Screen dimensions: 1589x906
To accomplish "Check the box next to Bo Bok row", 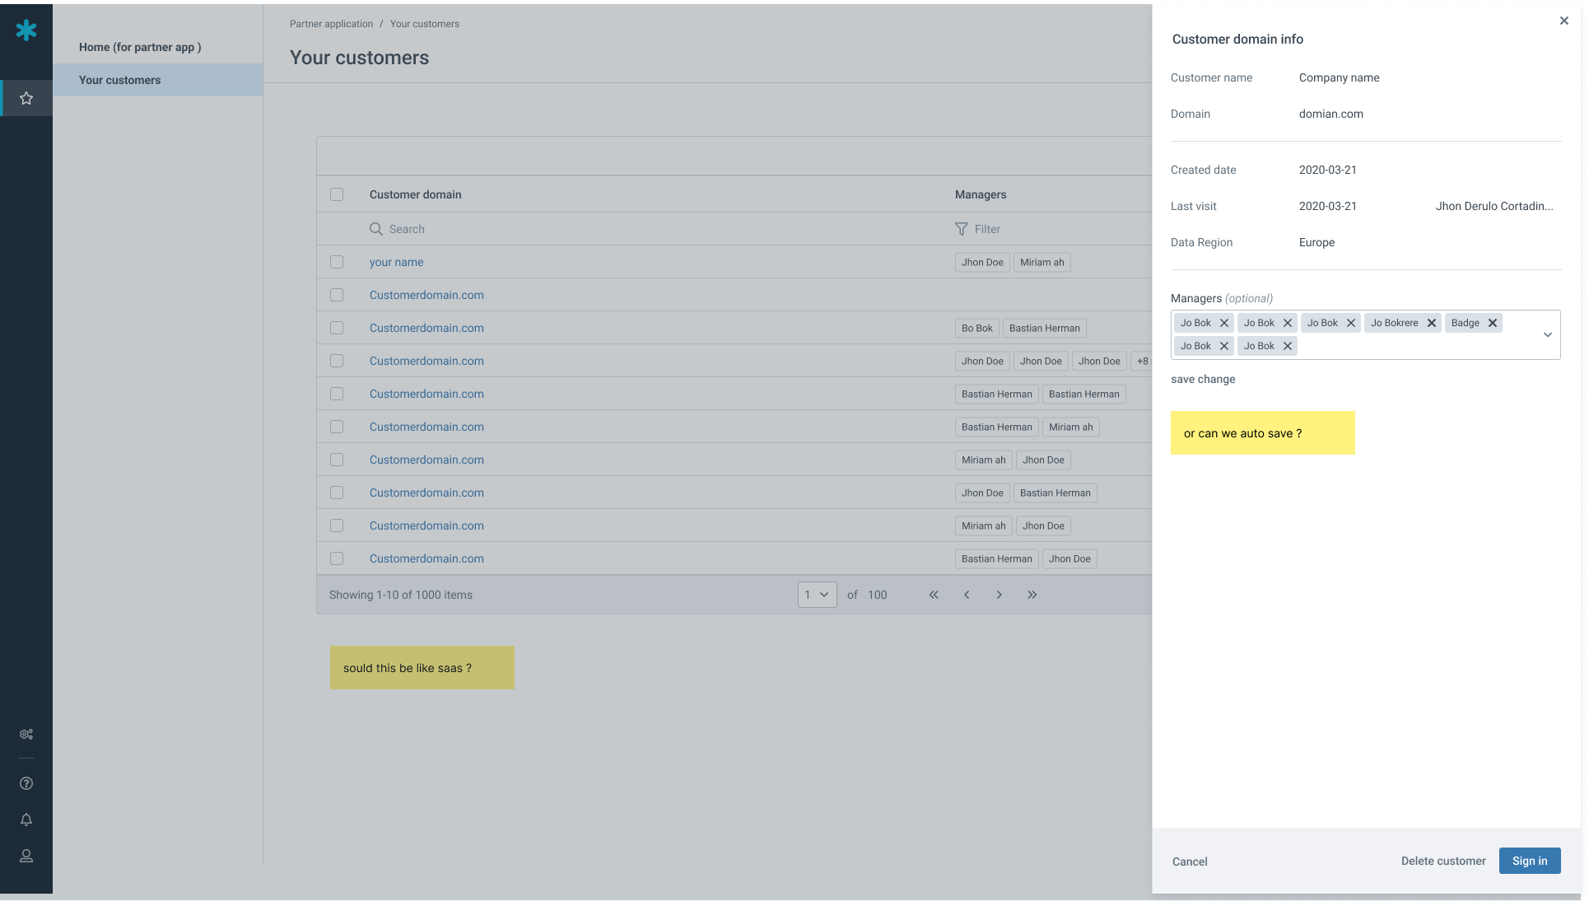I will click(337, 328).
